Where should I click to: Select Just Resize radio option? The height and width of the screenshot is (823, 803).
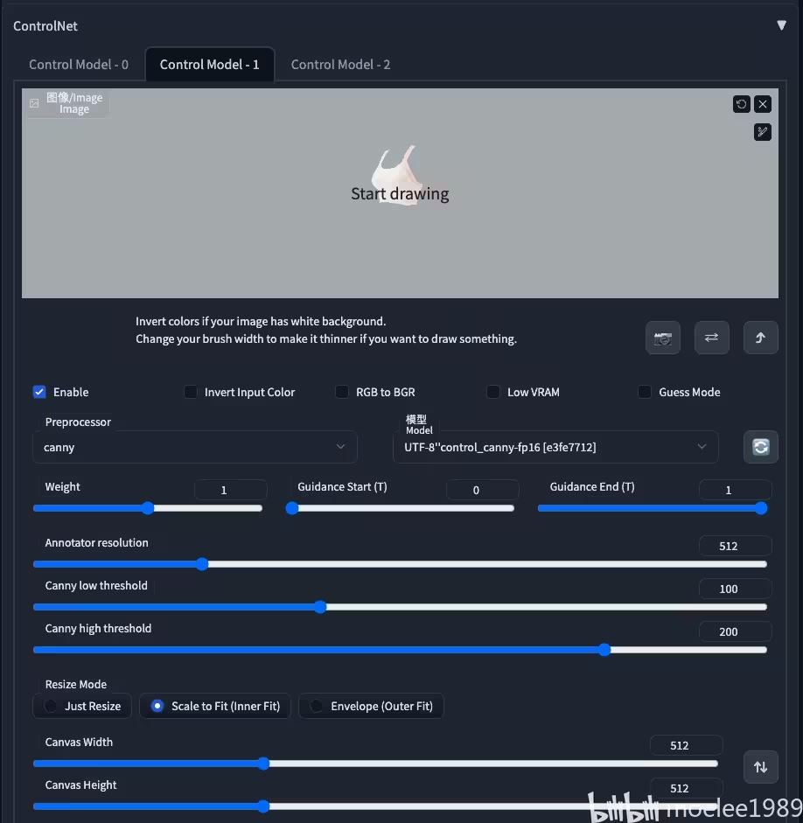(x=82, y=706)
